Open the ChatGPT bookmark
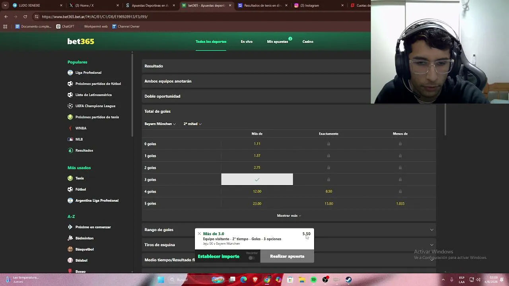 point(65,27)
